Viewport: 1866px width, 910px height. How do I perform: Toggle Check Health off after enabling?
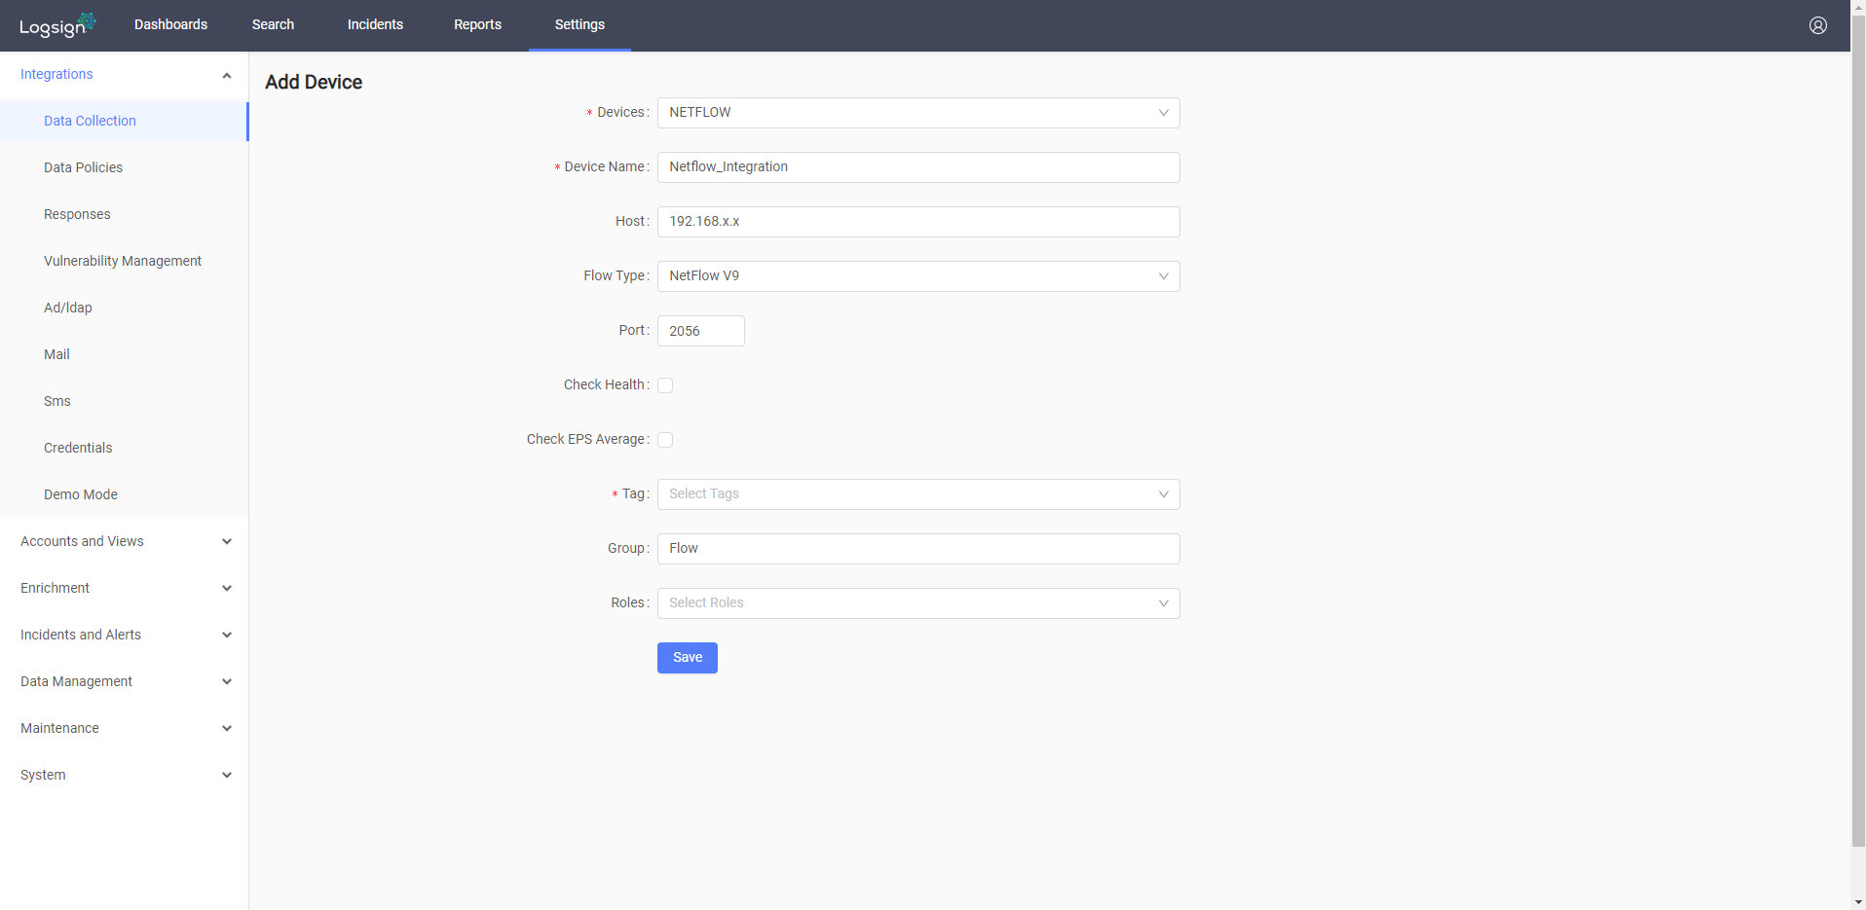[664, 385]
